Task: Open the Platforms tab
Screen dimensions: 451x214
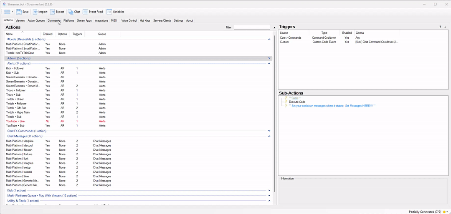Action: [x=69, y=21]
